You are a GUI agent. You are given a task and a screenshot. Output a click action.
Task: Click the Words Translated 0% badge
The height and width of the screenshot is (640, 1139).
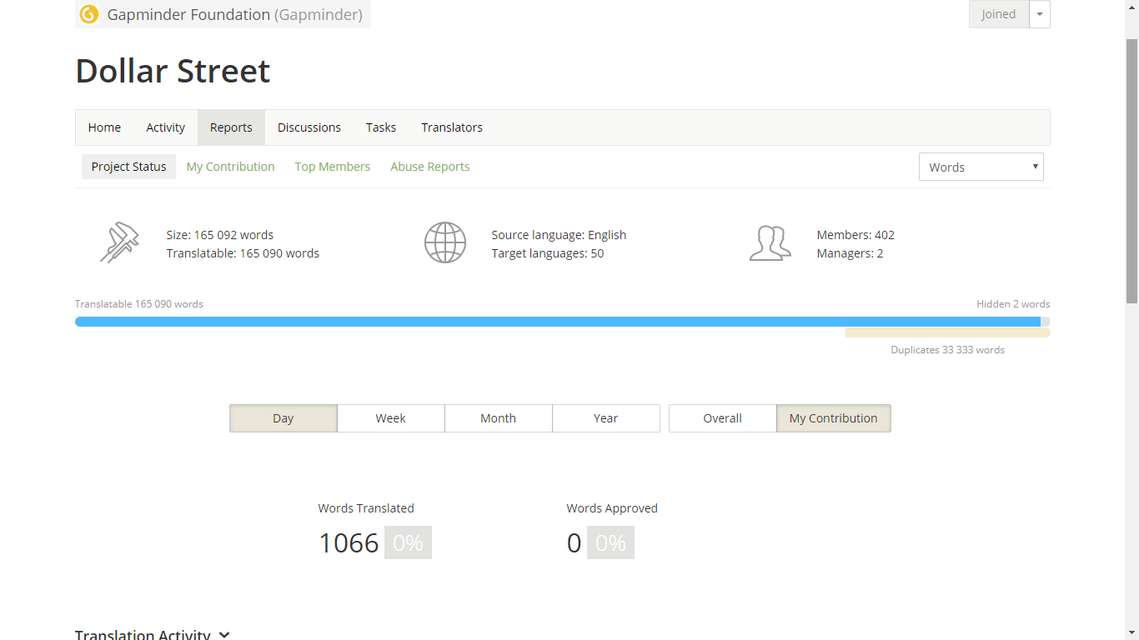[x=408, y=542]
